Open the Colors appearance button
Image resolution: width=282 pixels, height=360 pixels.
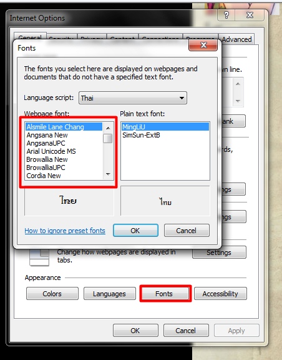[52, 294]
